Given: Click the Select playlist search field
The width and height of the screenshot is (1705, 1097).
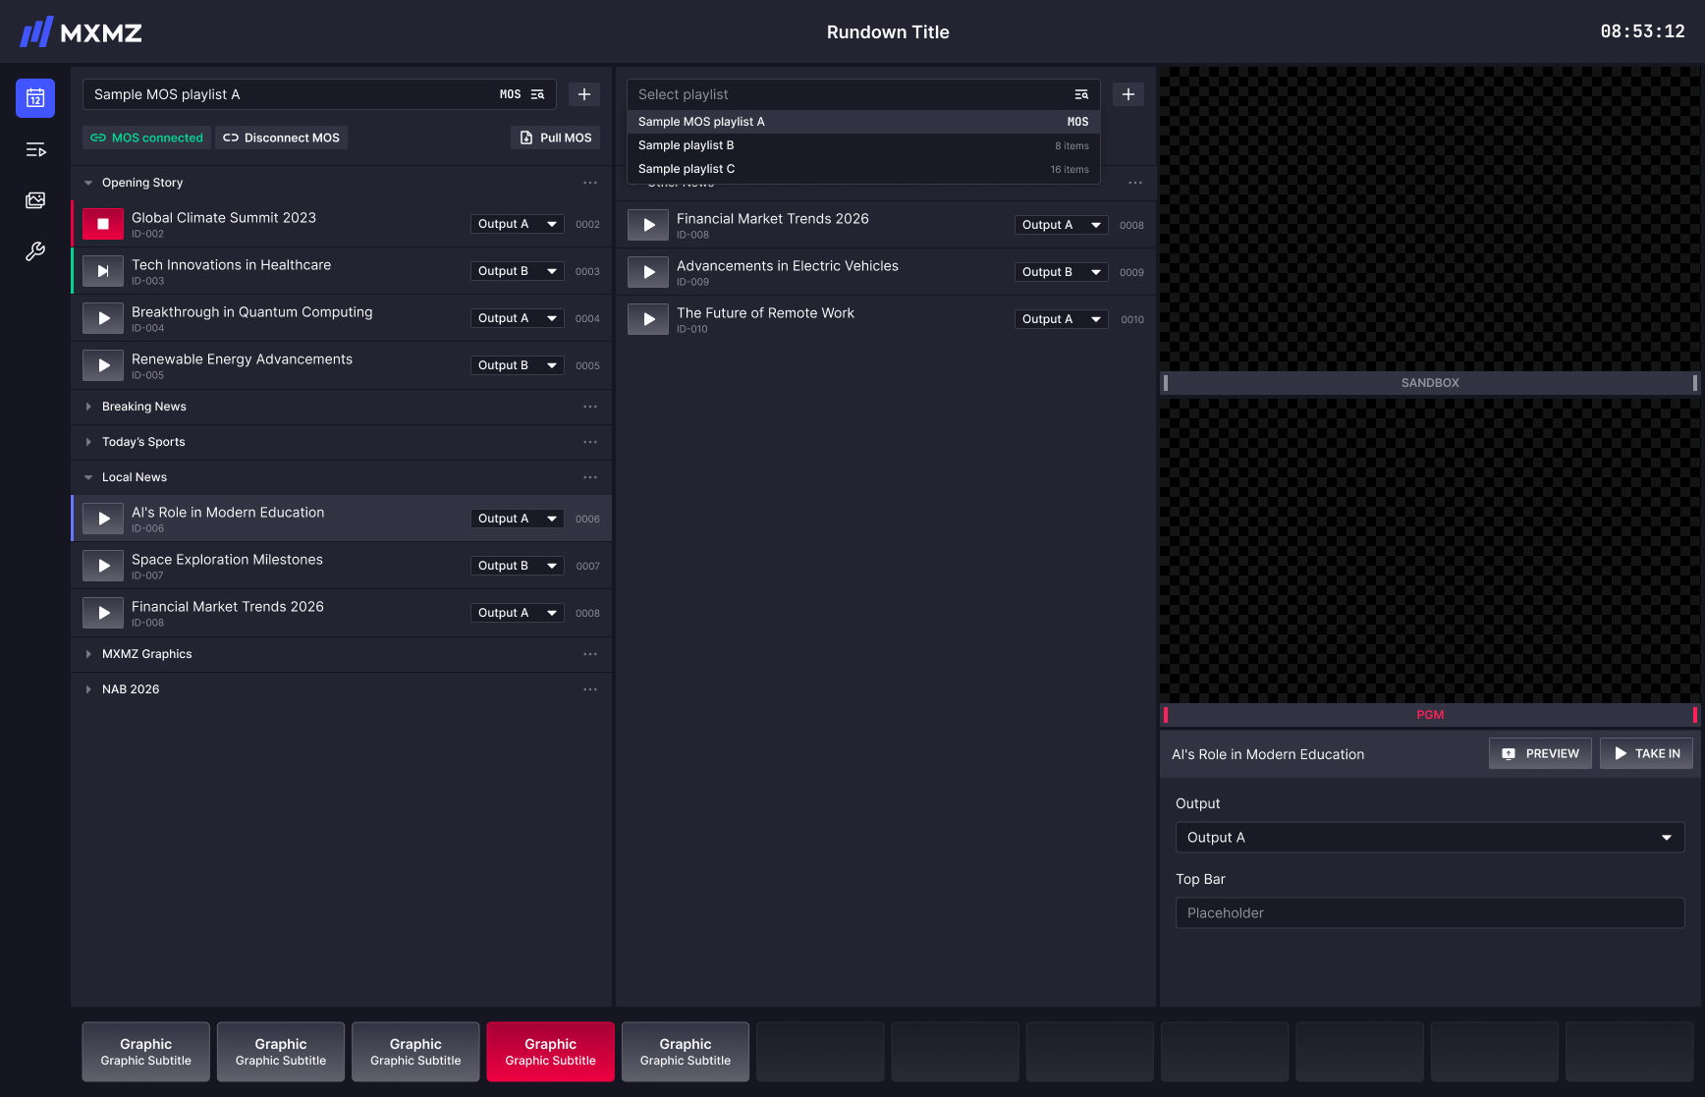Looking at the screenshot, I should [x=863, y=94].
